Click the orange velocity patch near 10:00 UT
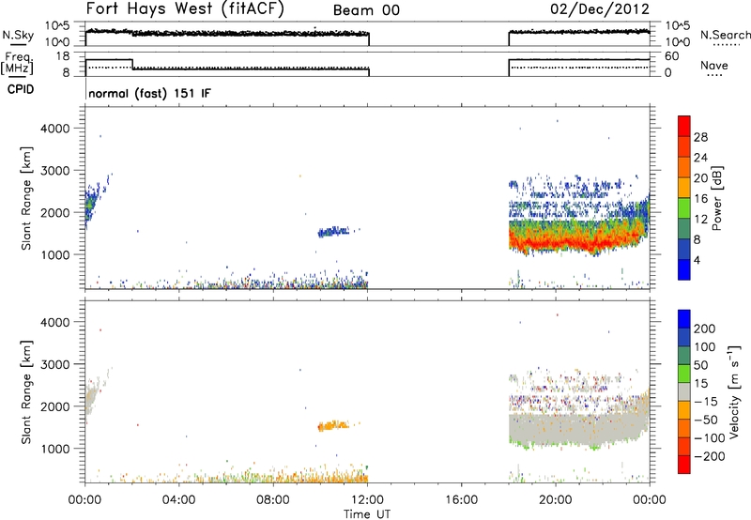Screen dimensions: 751x520 coord(332,425)
